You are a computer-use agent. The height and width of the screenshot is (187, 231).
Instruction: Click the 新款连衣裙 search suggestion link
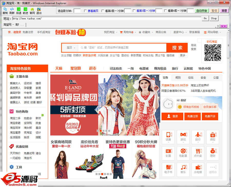[89, 55]
